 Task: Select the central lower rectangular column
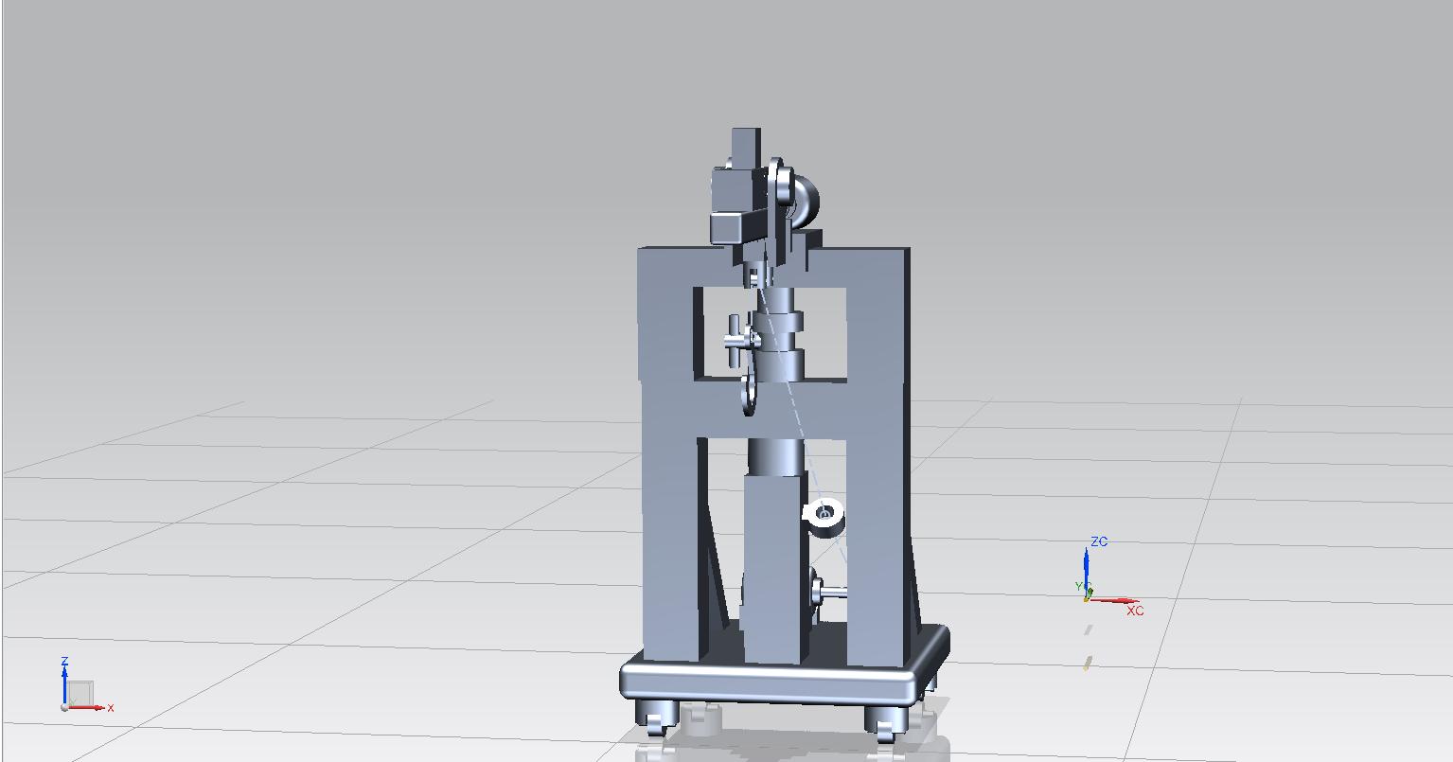(775, 568)
